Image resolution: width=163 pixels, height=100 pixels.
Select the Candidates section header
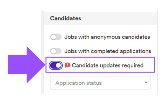[x=65, y=18]
